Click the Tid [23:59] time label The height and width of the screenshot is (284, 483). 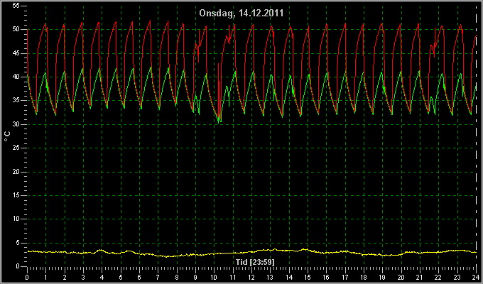pos(255,262)
